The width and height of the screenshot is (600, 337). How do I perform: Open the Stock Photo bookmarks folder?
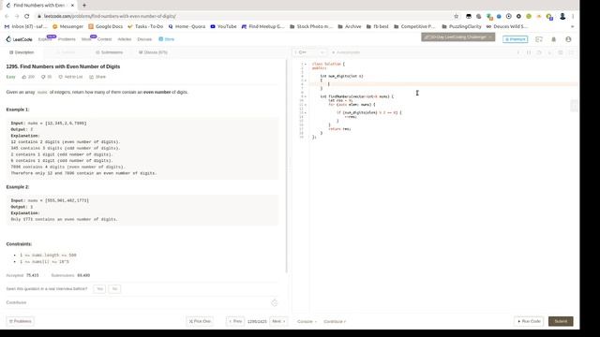311,26
